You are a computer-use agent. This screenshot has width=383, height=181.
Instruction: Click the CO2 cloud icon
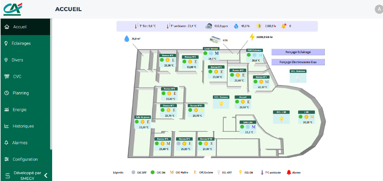(x=209, y=26)
